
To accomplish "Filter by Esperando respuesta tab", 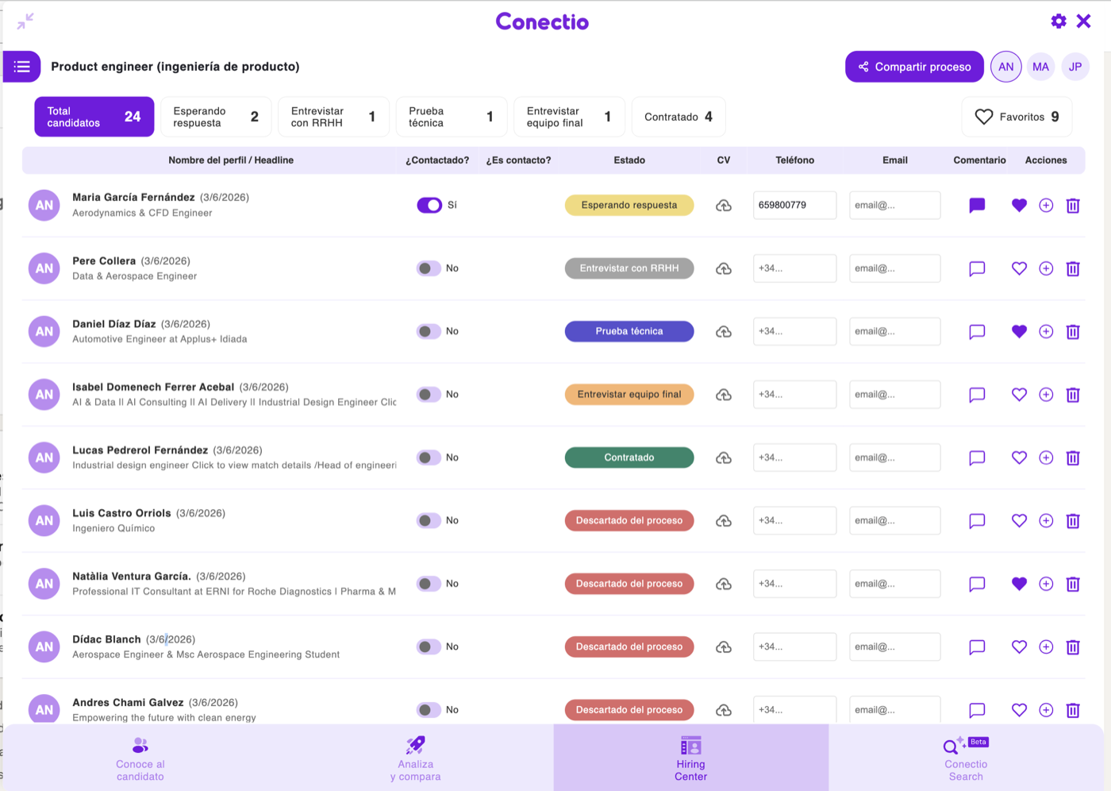I will click(216, 117).
